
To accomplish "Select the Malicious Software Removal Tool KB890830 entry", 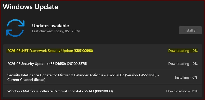I will 102,91.
